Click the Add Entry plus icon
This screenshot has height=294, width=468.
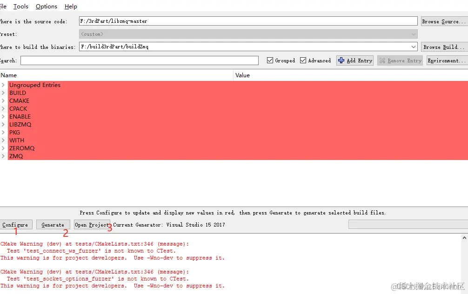(341, 60)
